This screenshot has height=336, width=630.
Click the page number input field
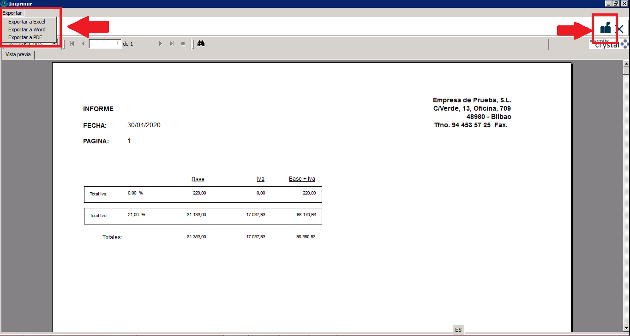tap(105, 44)
